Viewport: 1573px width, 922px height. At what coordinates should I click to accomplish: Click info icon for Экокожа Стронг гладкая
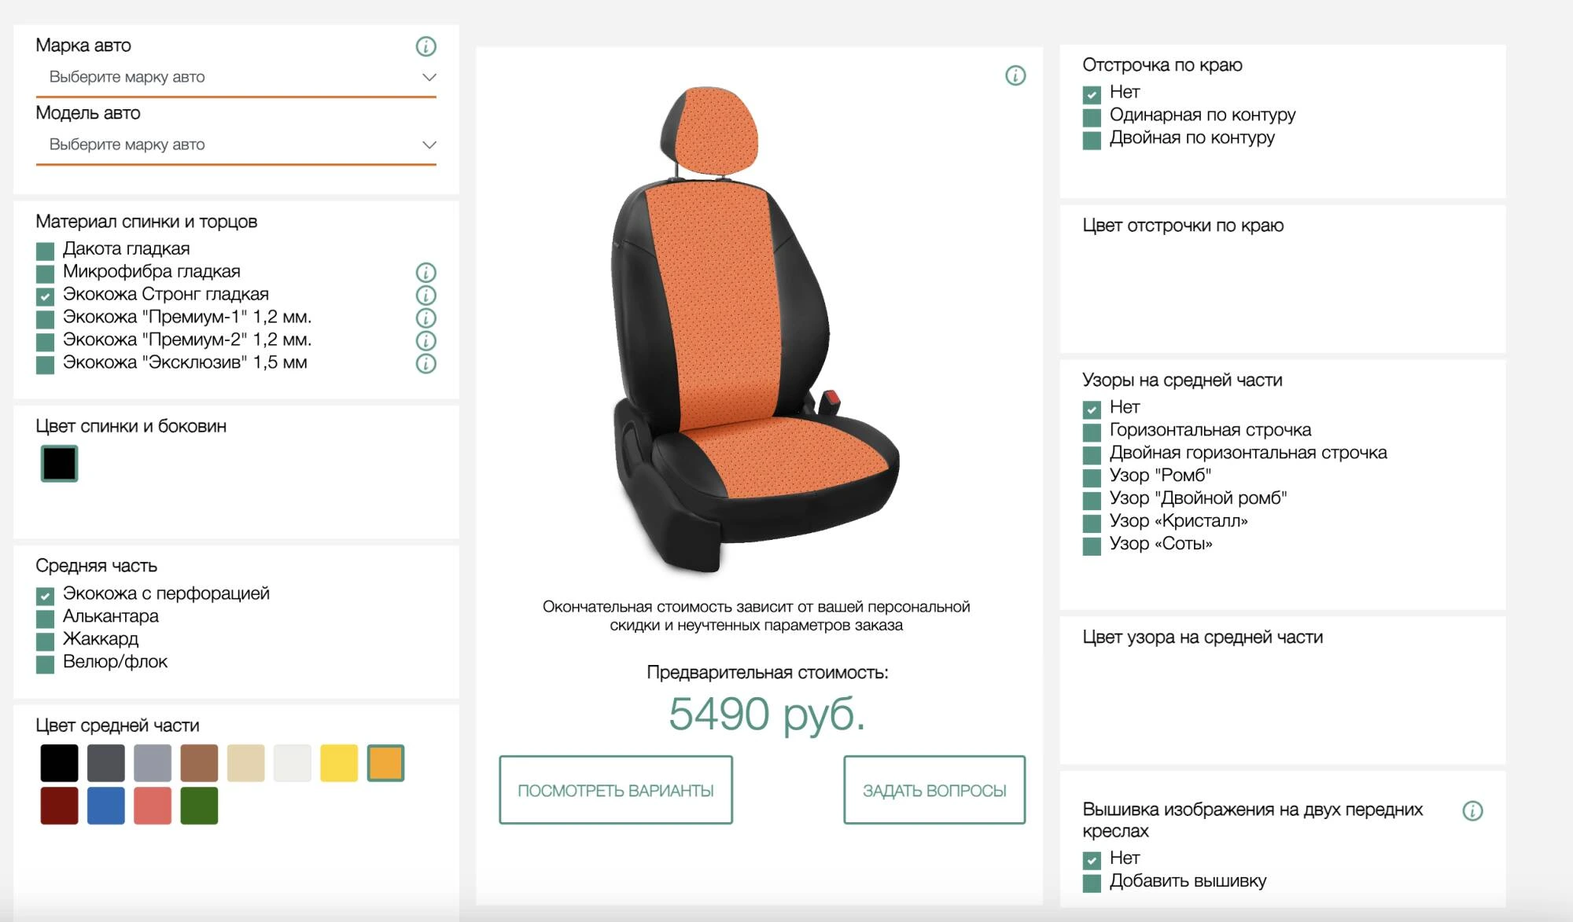[x=425, y=296]
